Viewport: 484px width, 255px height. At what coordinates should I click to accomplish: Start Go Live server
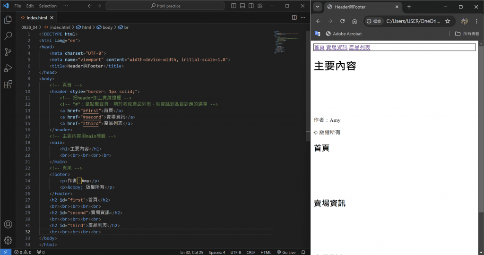click(286, 252)
